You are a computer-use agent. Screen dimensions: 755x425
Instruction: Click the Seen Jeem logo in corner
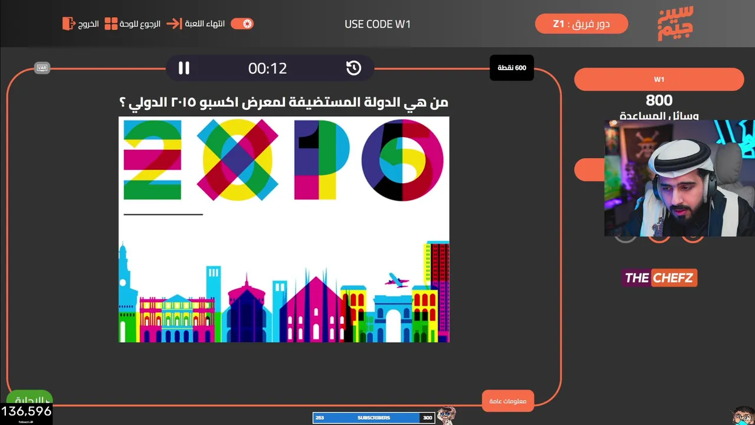pos(676,24)
